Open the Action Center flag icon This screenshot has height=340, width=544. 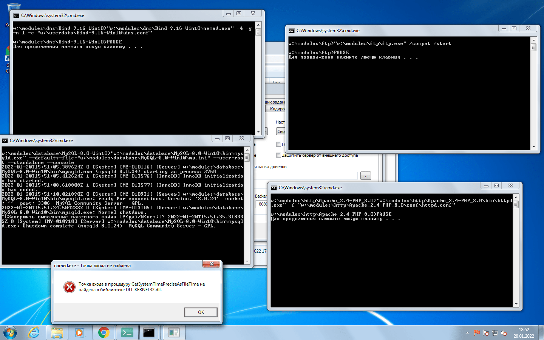click(x=486, y=333)
